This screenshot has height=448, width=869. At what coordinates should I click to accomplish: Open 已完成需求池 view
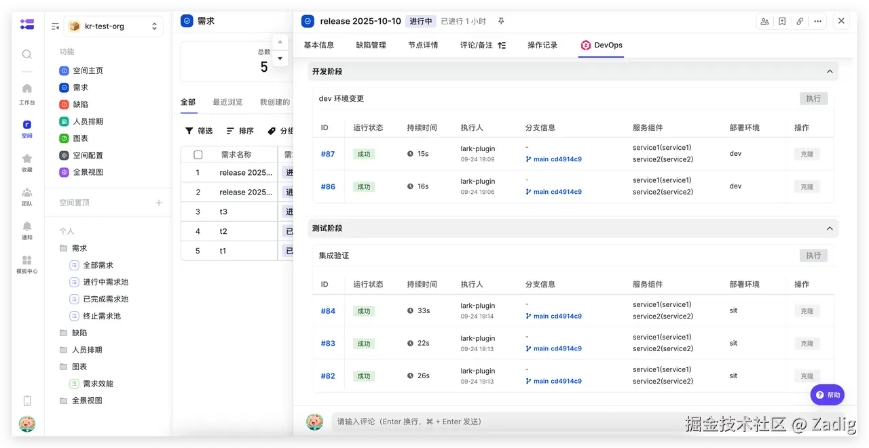point(99,299)
